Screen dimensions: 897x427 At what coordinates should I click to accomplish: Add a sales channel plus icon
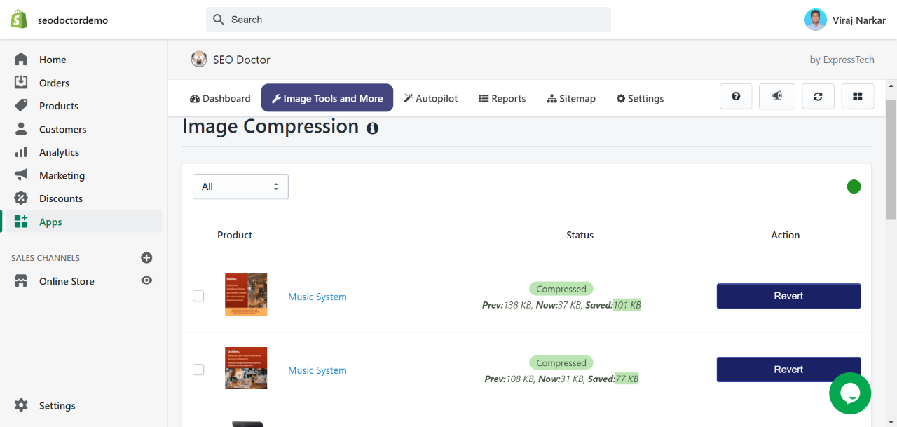(146, 257)
